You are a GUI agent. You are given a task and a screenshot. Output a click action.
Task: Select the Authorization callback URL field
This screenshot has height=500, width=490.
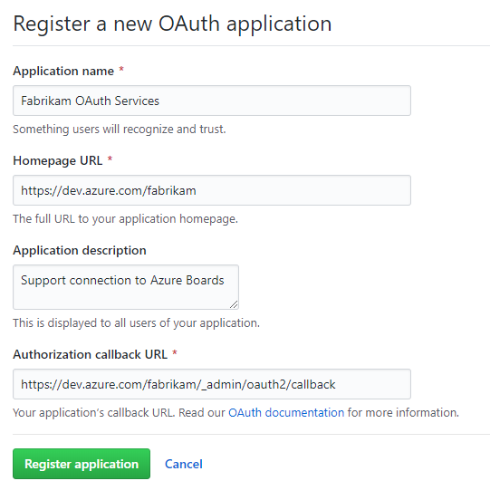tap(212, 384)
